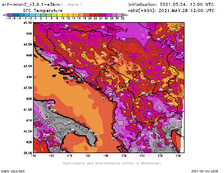Screen dimensions: 224x173
Task: Click the '23E' longitude label
Action: tap(178, 156)
